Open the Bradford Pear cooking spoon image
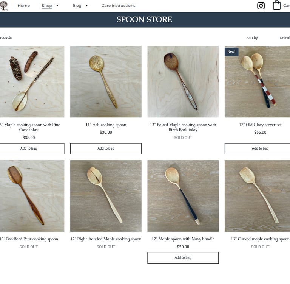This screenshot has width=290, height=284. (32, 196)
